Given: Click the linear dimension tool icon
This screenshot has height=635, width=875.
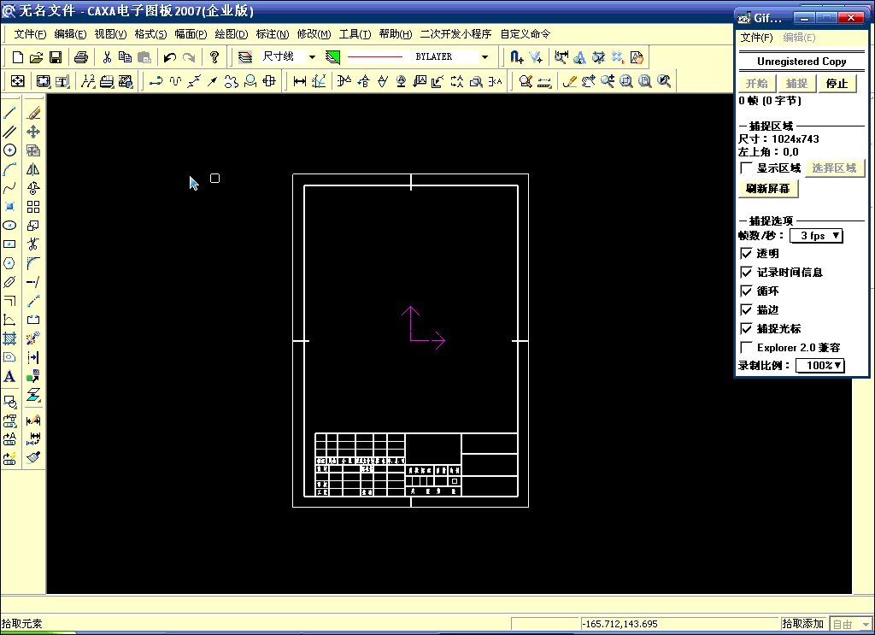Looking at the screenshot, I should [x=300, y=81].
